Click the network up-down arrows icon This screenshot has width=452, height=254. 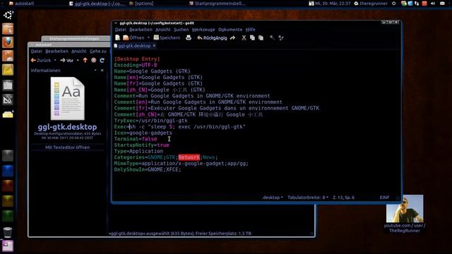pos(417,4)
